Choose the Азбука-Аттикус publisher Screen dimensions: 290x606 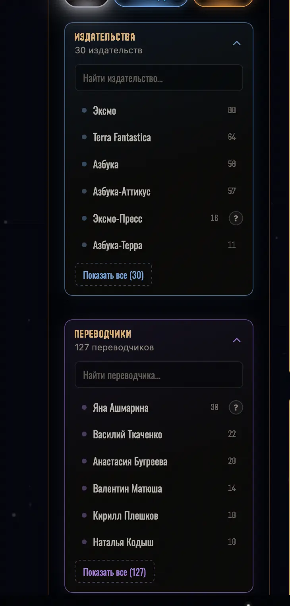point(159,192)
